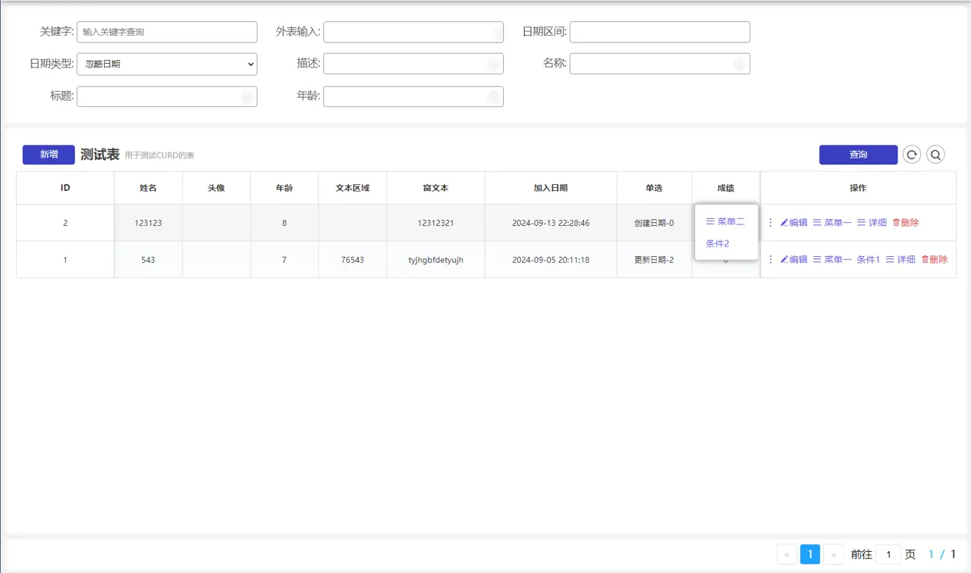This screenshot has width=971, height=573.
Task: Click the cell tyjhgbfdetyujh
Action: [x=436, y=259]
